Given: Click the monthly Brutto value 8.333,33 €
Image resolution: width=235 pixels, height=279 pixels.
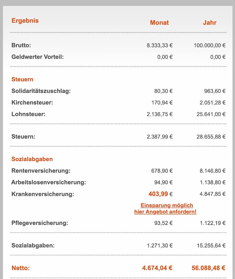Looking at the screenshot, I should [x=159, y=45].
